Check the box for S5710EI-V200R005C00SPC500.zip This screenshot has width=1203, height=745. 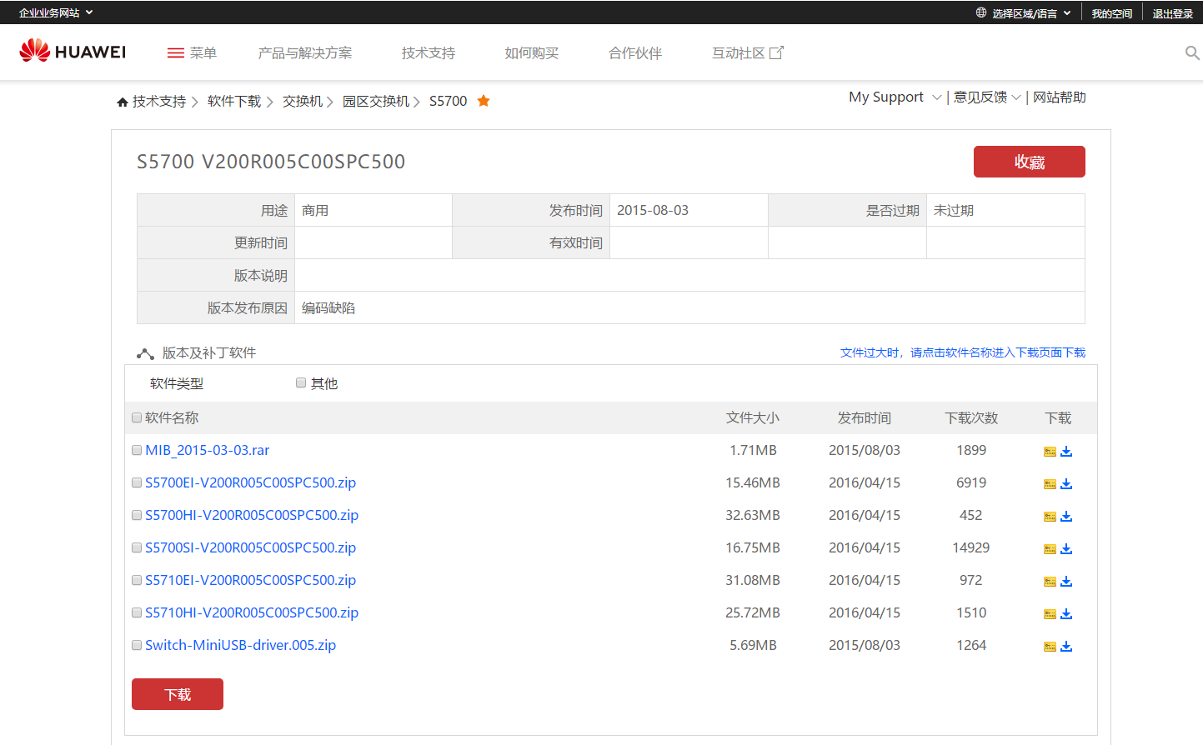coord(137,580)
